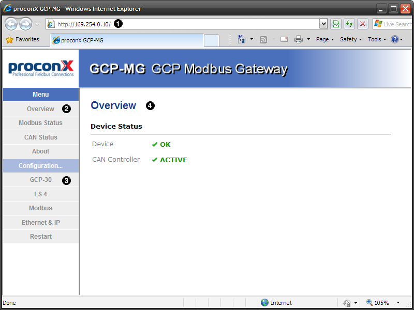Go forward with the browser Forward arrow
This screenshot has width=414, height=310.
point(25,24)
